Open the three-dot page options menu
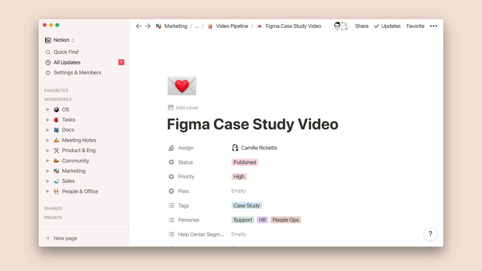The width and height of the screenshot is (482, 271). [433, 26]
